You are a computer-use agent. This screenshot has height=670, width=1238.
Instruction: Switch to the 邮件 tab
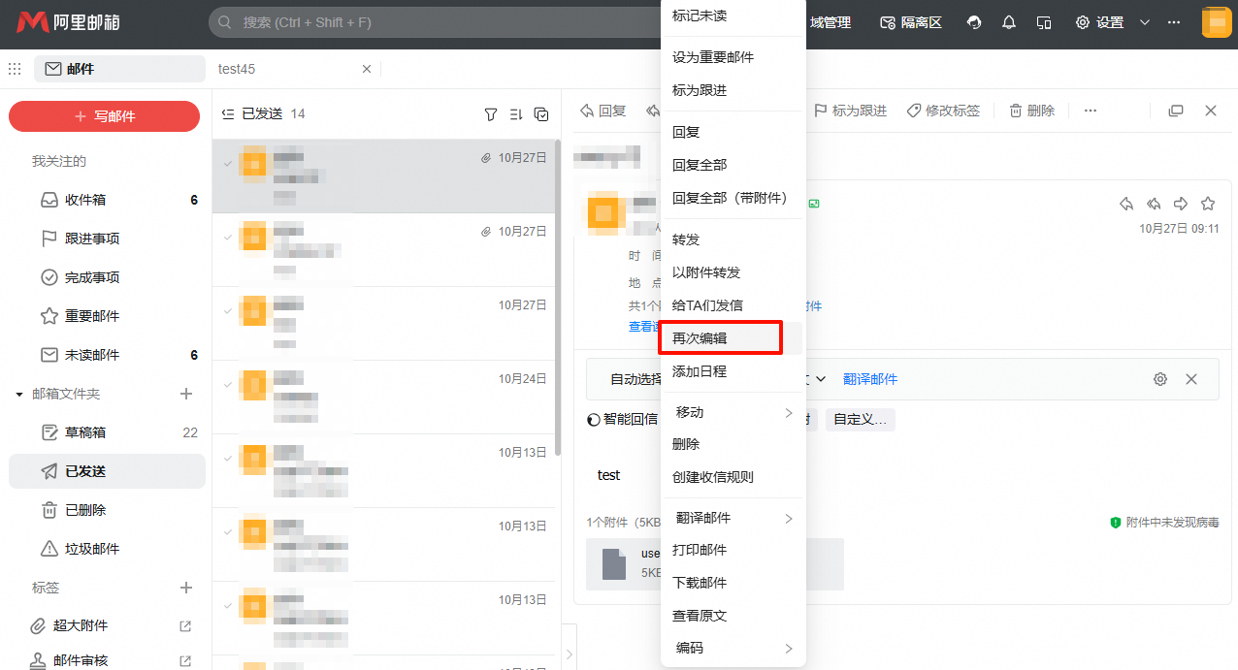coord(119,69)
